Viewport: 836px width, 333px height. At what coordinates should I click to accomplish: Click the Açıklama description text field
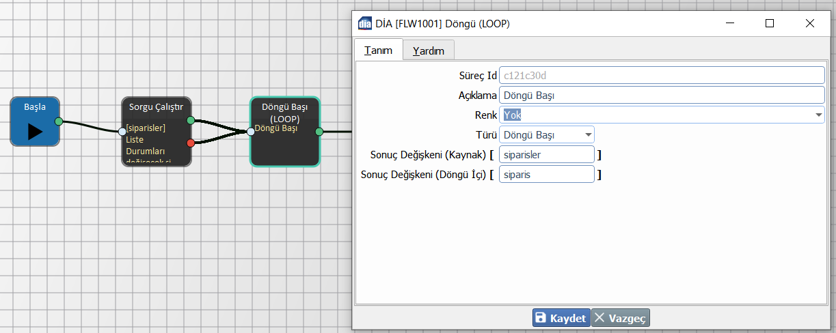(x=662, y=95)
